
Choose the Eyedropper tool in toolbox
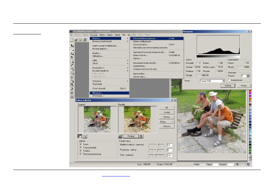click(72, 65)
